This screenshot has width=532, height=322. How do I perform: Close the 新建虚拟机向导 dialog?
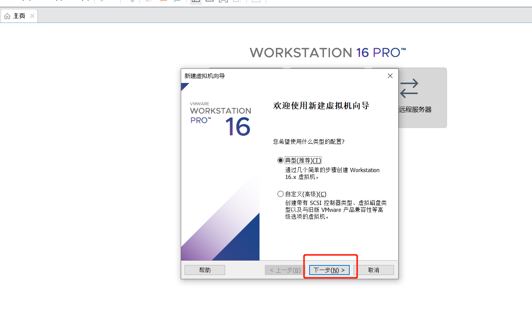390,76
